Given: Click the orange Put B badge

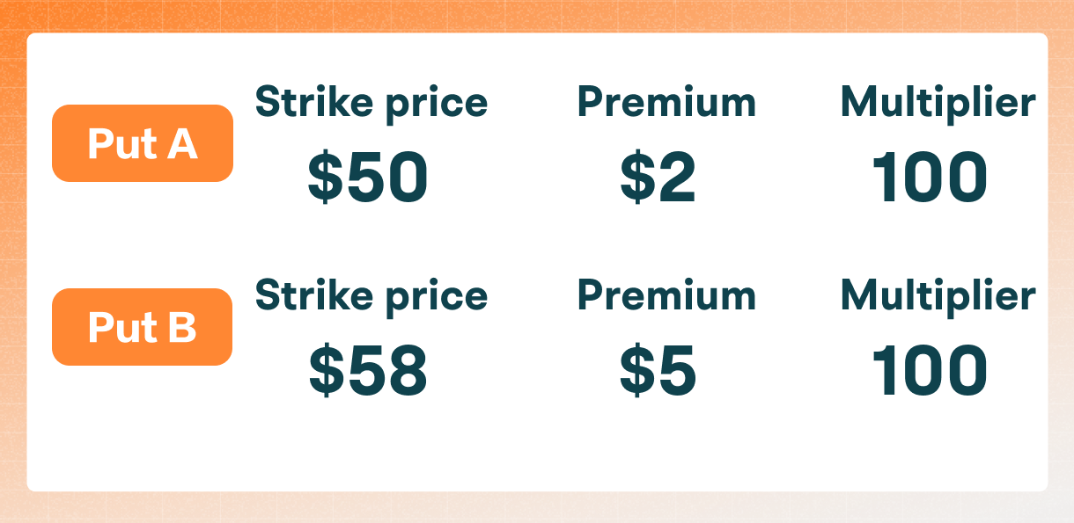Looking at the screenshot, I should [x=142, y=327].
